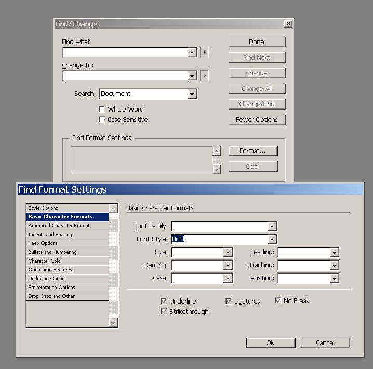
Task: Click the format settings box scroll up arrow
Action: (x=216, y=151)
